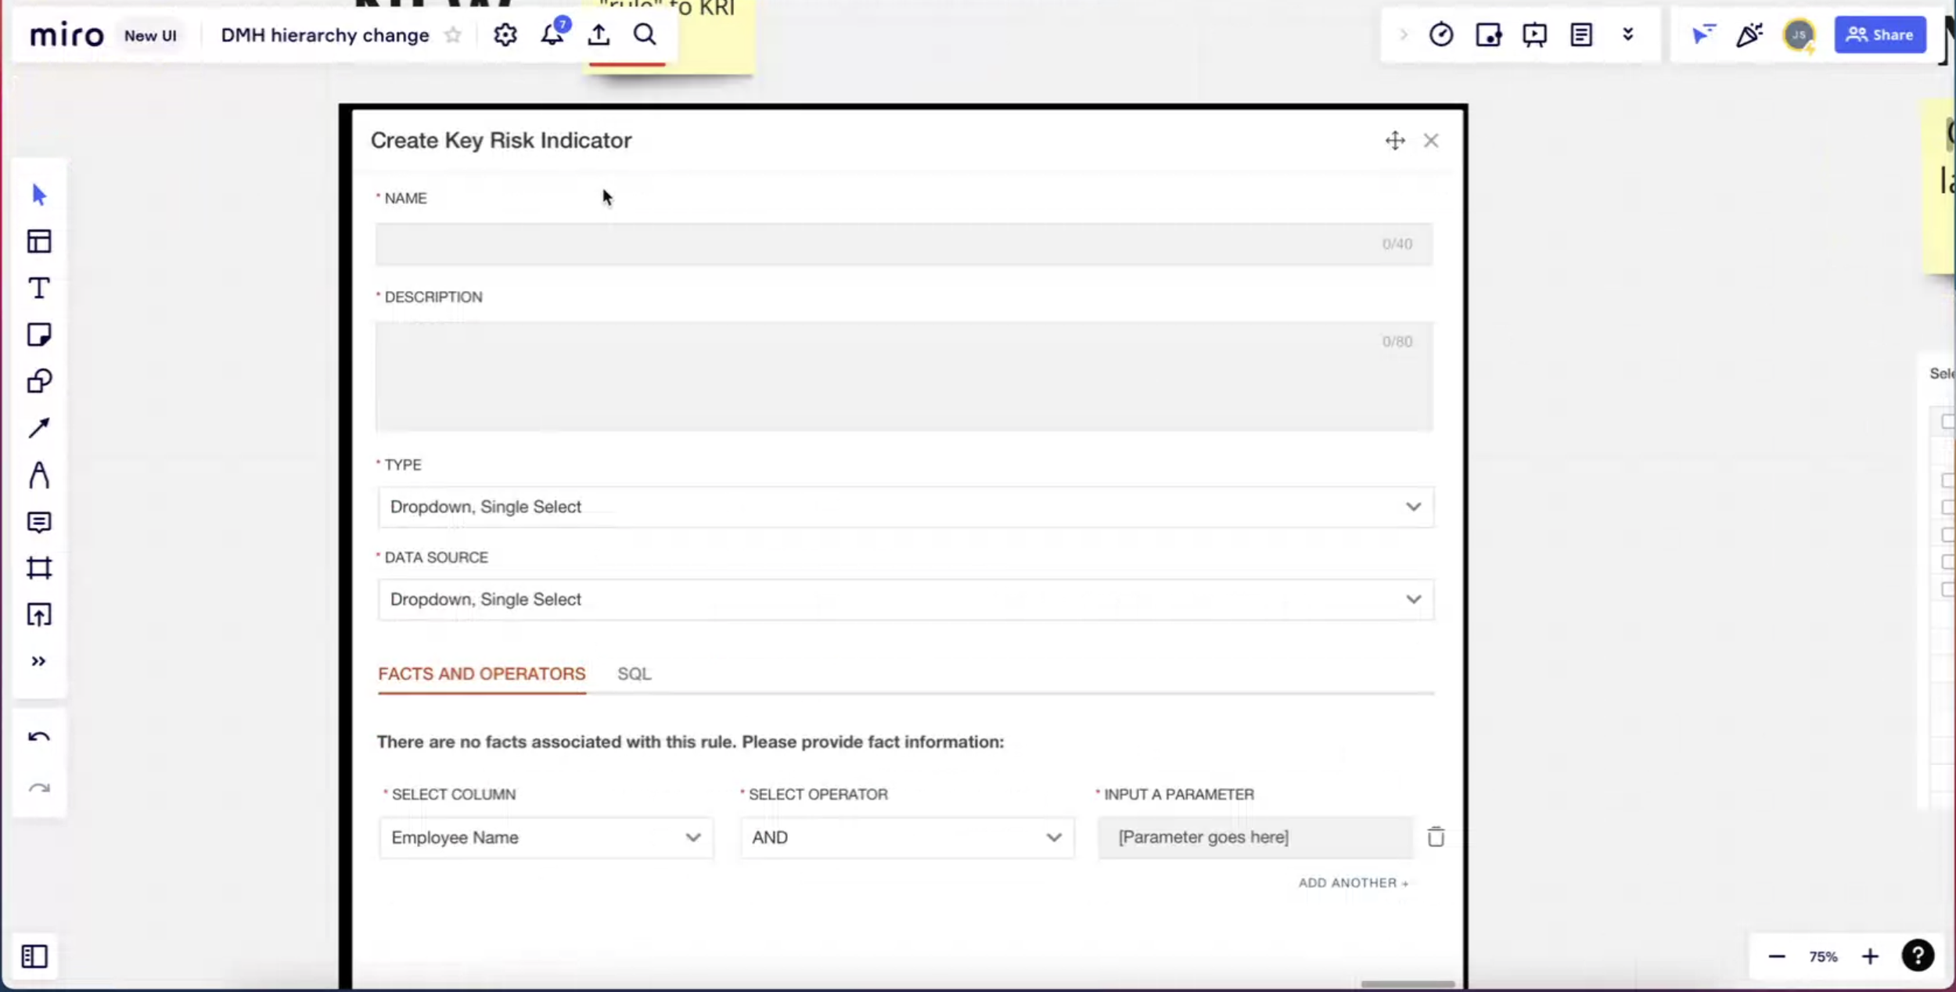Click the Undo icon

click(x=39, y=735)
